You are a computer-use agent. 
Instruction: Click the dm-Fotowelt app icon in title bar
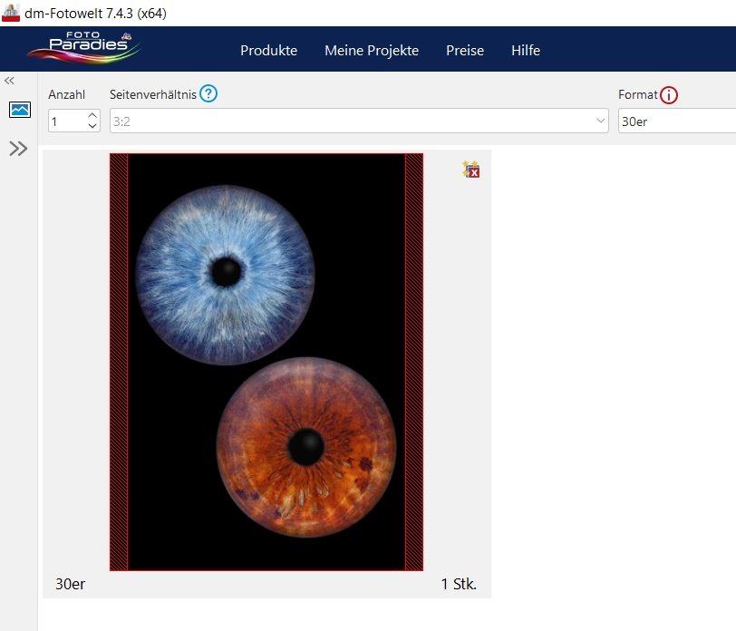pos(11,13)
